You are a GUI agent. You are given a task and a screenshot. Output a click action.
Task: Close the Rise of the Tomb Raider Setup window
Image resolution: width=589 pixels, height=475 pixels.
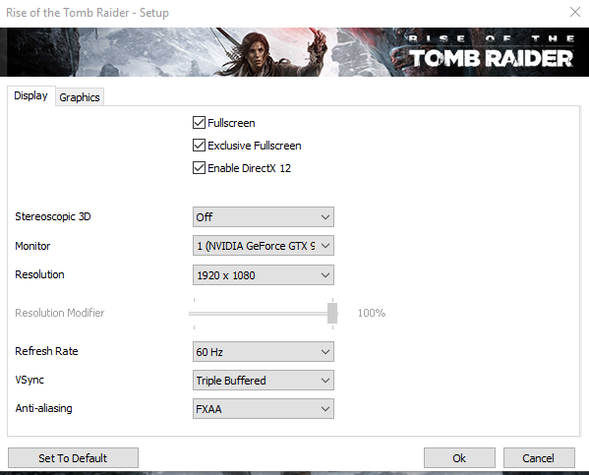574,12
